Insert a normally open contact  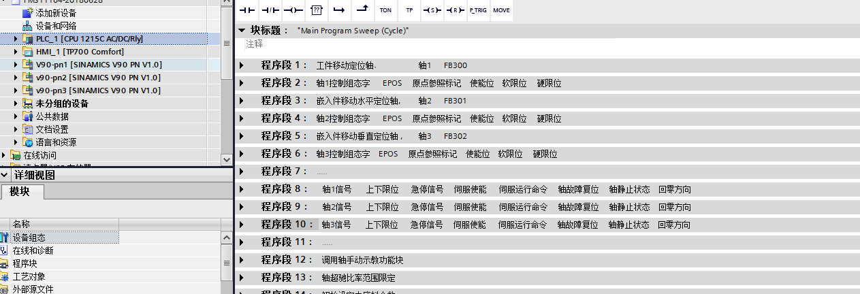(248, 10)
